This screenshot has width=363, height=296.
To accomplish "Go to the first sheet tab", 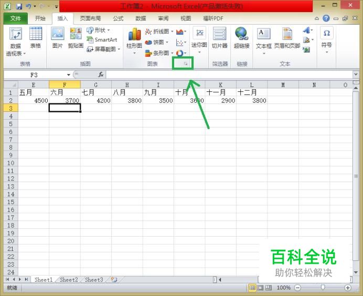I will click(x=7, y=280).
